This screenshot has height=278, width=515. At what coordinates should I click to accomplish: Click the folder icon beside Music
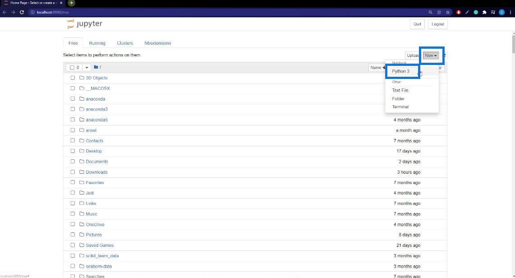pos(82,213)
